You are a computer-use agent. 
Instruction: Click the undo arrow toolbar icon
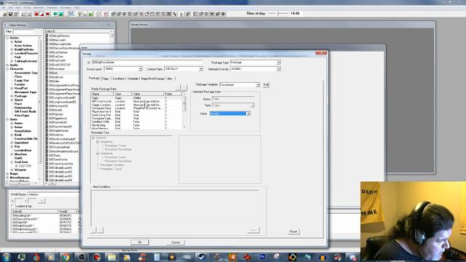[23, 14]
